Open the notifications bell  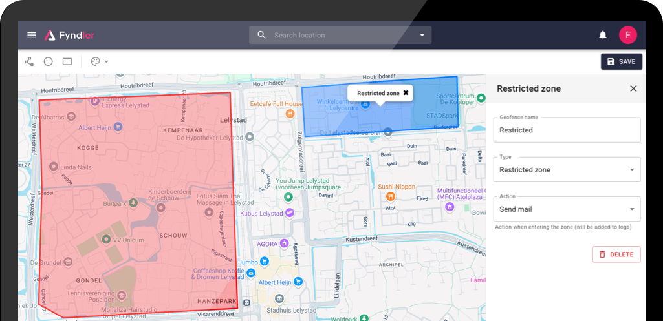[x=602, y=35]
